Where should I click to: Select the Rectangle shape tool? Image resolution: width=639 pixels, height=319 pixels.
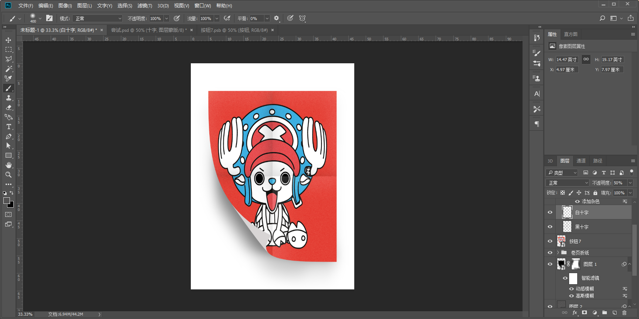[9, 155]
